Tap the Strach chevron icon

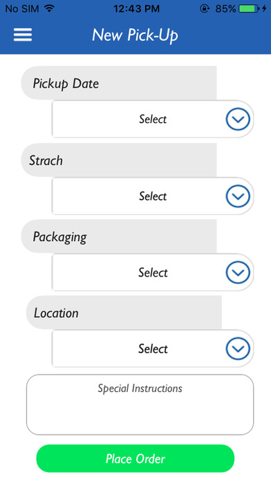pos(238,196)
